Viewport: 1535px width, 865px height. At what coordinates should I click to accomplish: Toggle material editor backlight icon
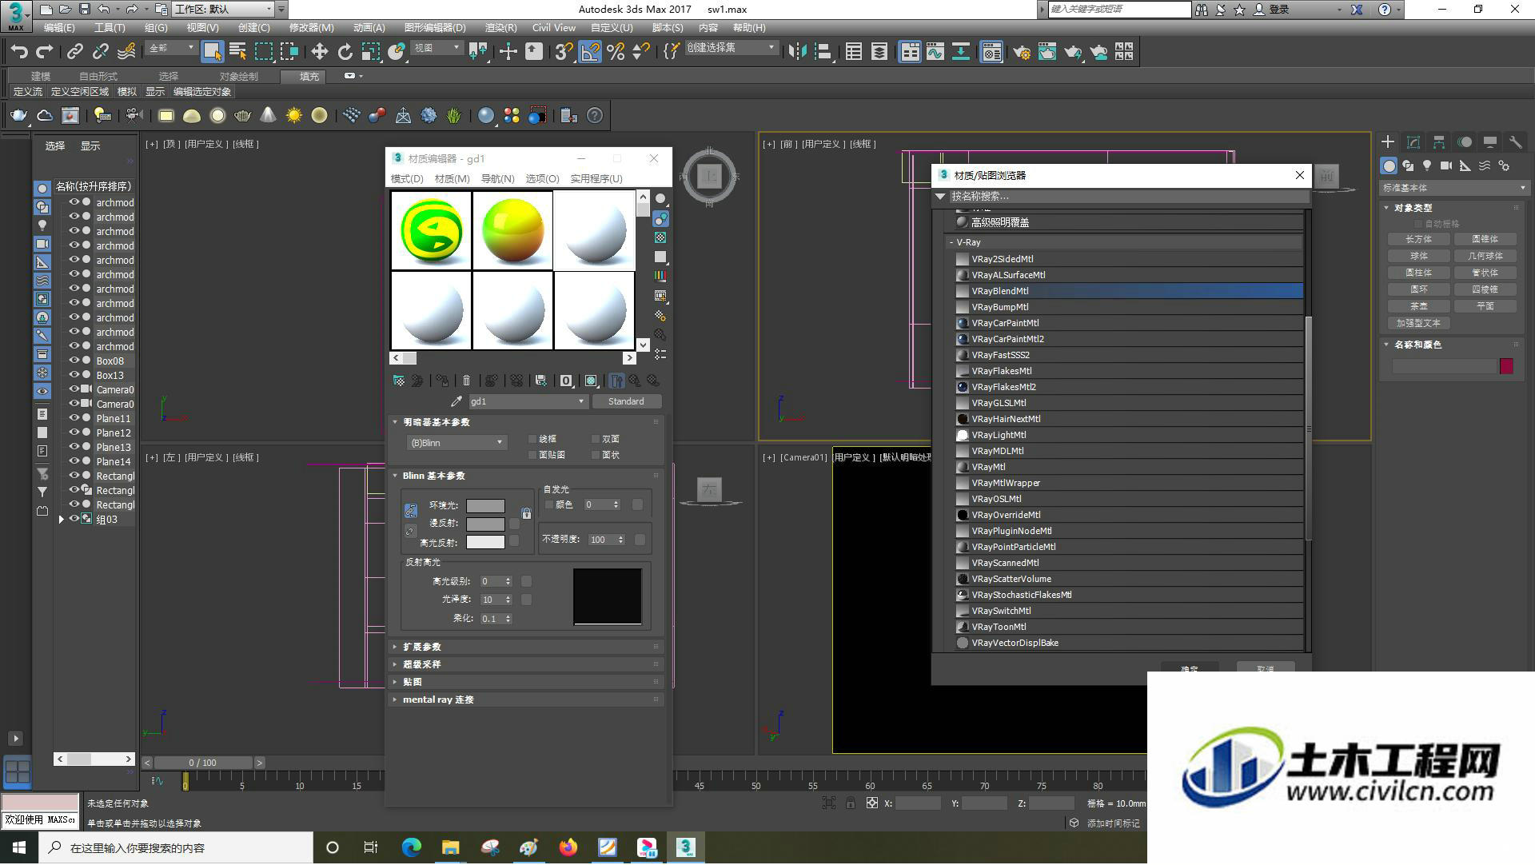click(x=660, y=218)
